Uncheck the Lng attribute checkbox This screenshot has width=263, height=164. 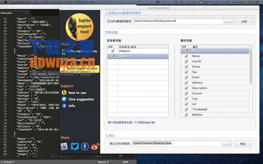[x=186, y=99]
